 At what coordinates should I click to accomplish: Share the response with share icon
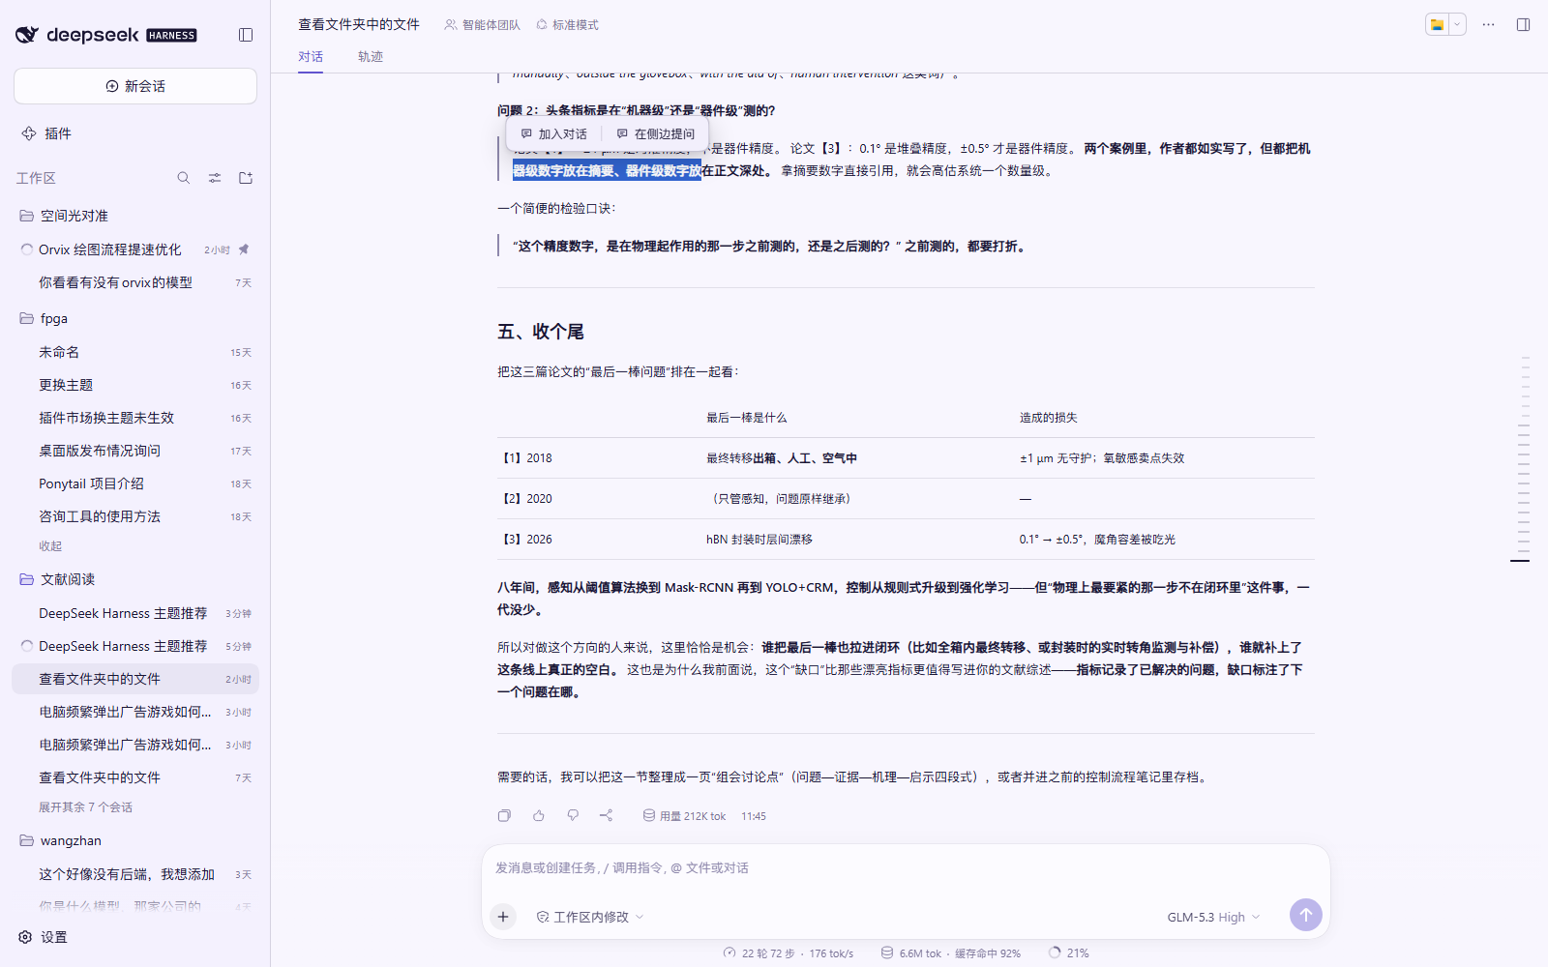tap(607, 816)
